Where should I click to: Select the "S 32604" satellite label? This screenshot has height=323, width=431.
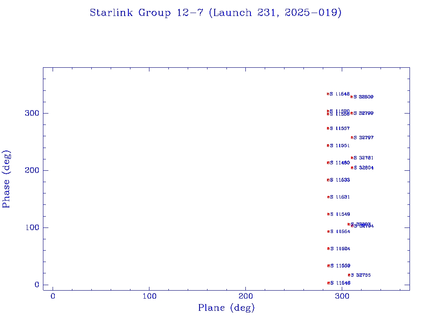(x=364, y=168)
